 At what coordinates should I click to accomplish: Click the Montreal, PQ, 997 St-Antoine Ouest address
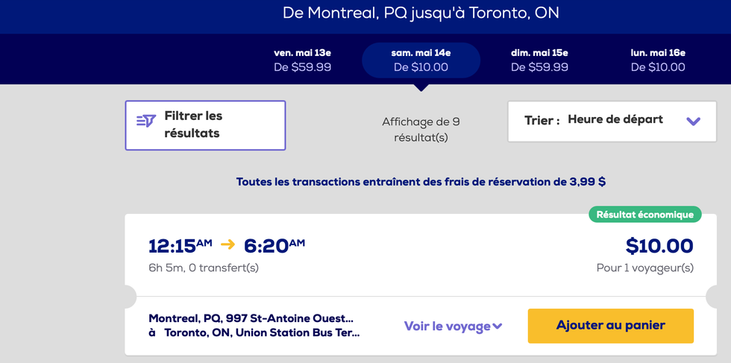251,318
